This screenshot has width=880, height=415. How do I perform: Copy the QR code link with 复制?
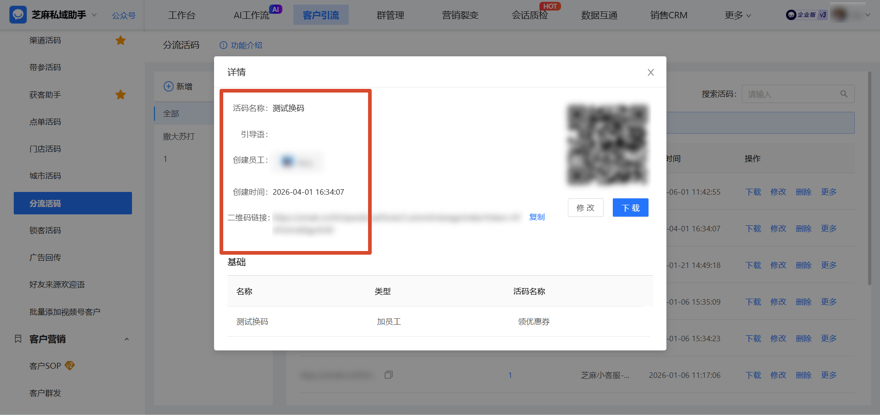click(x=537, y=217)
